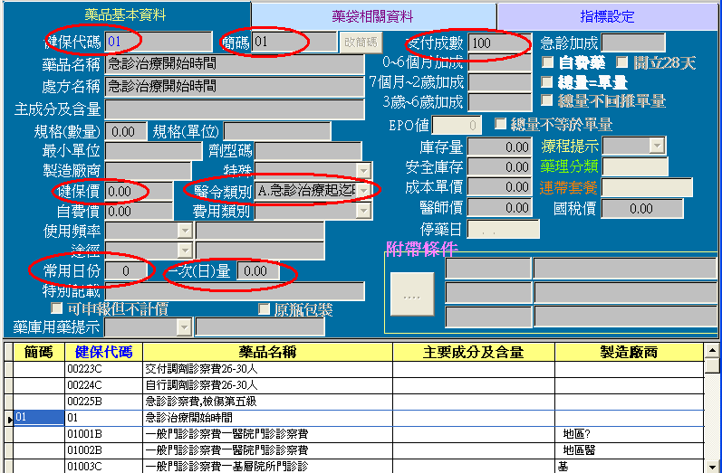Open the 使用頻率 dropdown list
Screen dimensions: 722x473
[x=184, y=231]
